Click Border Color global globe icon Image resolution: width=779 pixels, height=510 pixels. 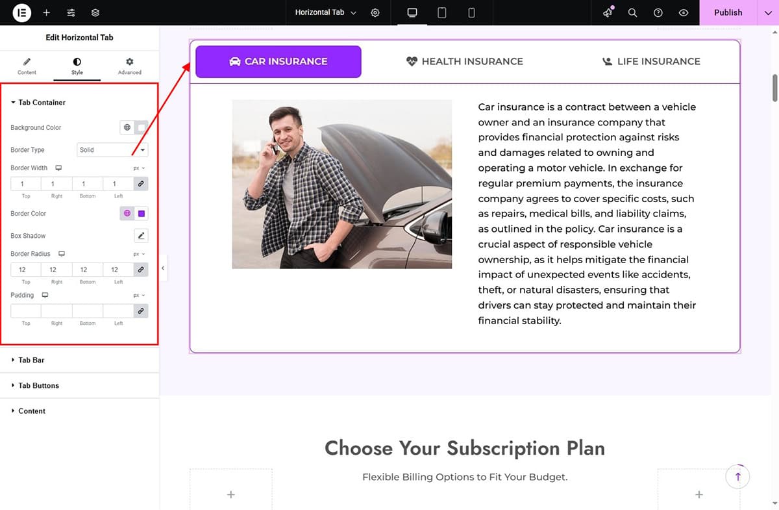click(127, 213)
